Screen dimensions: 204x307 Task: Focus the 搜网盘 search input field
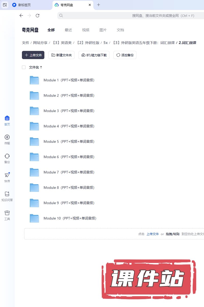[x=127, y=16]
